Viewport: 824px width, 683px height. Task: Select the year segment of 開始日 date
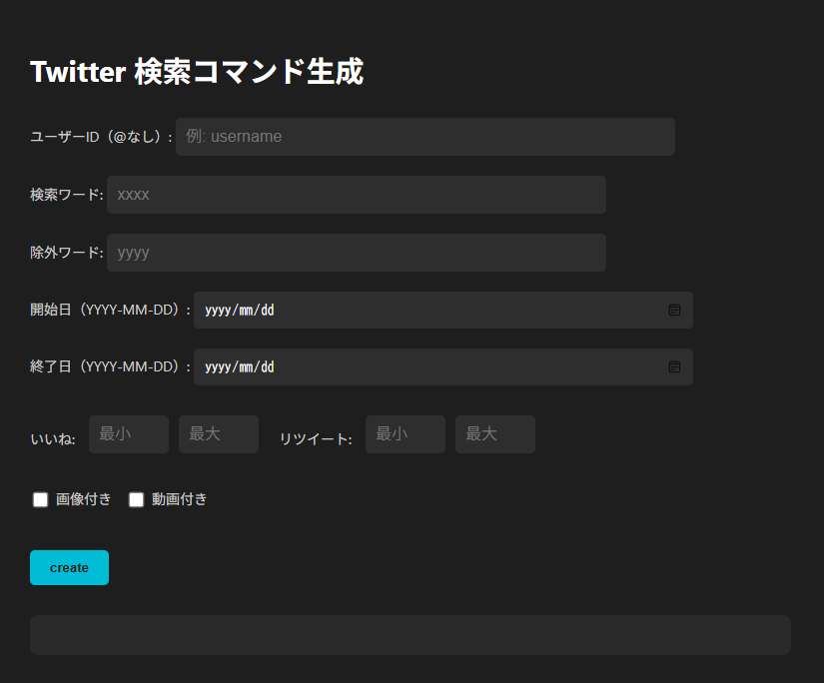[x=217, y=311]
